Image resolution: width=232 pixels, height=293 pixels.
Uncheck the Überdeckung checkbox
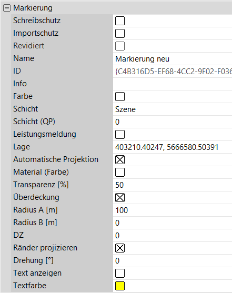[120, 197]
